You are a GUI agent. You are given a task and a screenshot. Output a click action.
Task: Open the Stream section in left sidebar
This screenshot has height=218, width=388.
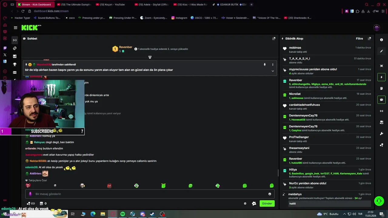point(15,40)
